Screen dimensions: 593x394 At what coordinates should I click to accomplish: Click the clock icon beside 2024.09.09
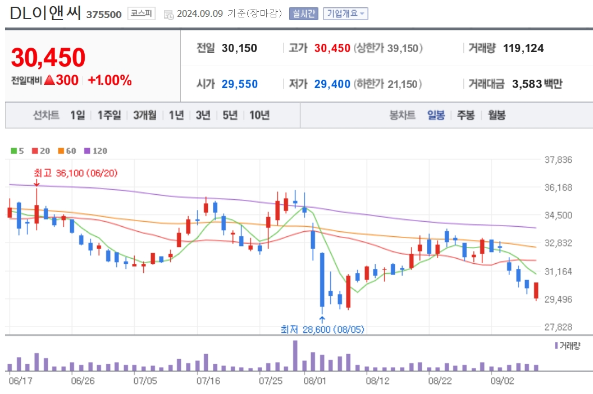(x=168, y=15)
